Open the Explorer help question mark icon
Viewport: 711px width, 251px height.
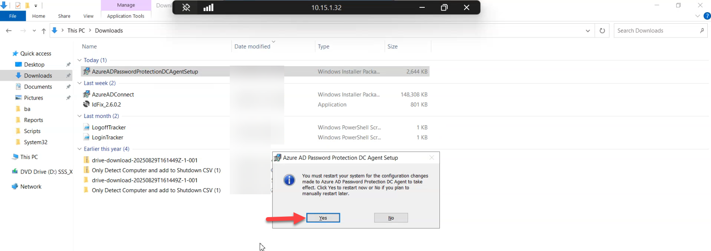tap(707, 16)
